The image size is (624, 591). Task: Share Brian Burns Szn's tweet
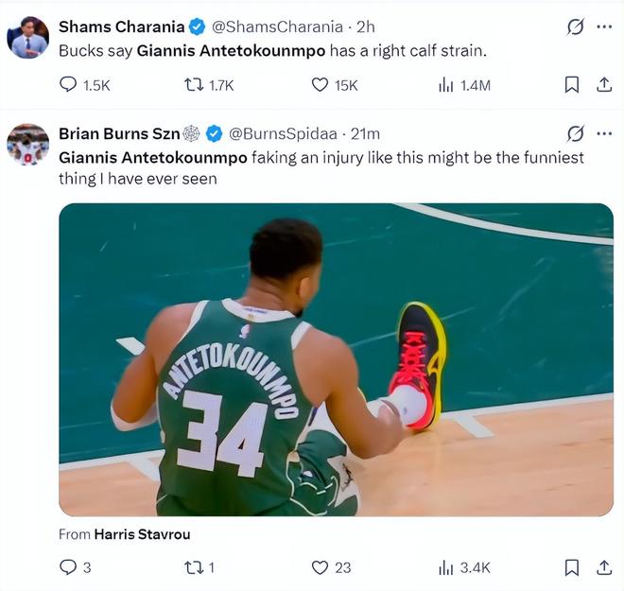tap(603, 567)
